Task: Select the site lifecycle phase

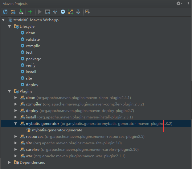Action: (26, 78)
